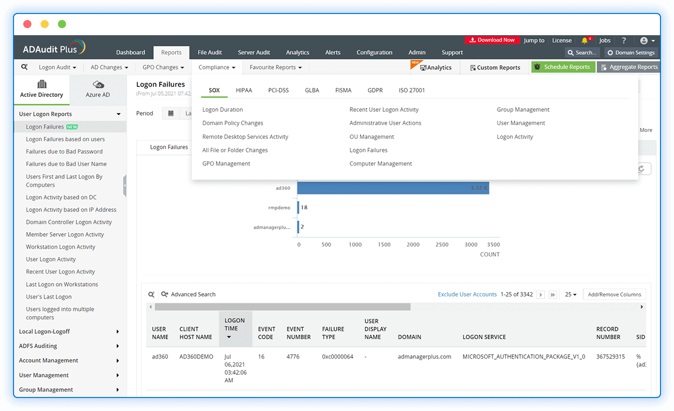The image size is (674, 411).
Task: Open the Remote Desktop Services Activity report
Action: (245, 137)
